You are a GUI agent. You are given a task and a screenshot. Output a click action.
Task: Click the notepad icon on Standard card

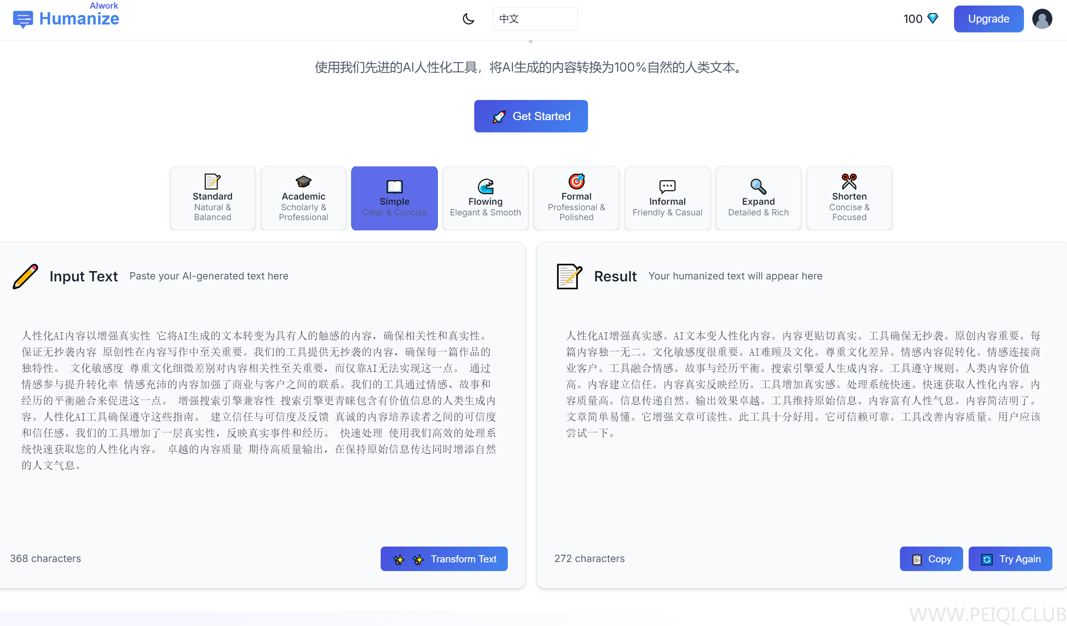click(x=212, y=181)
